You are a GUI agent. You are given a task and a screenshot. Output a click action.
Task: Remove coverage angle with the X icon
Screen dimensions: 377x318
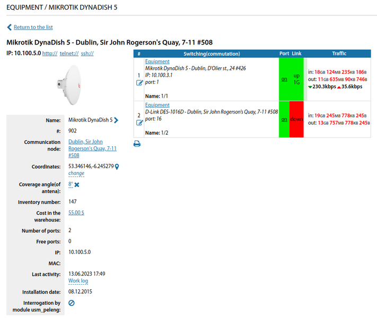pyautogui.click(x=77, y=184)
